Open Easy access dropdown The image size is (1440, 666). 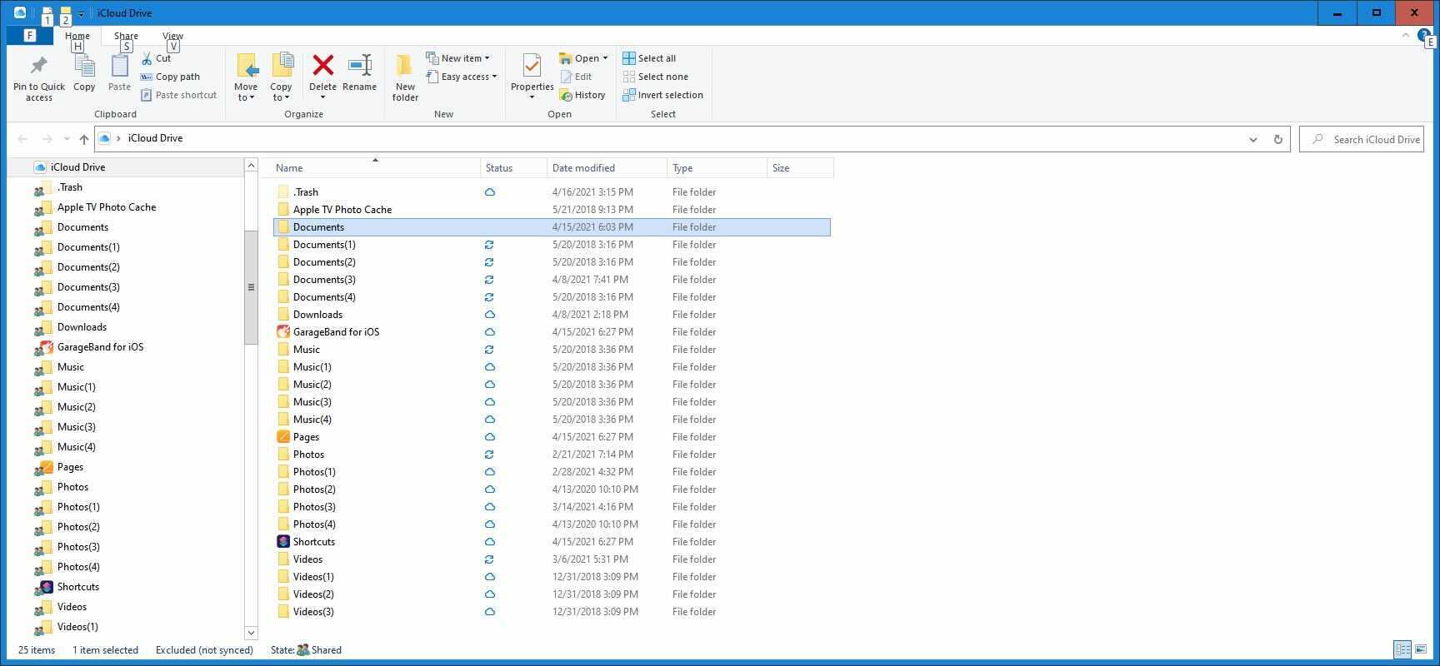click(x=462, y=77)
